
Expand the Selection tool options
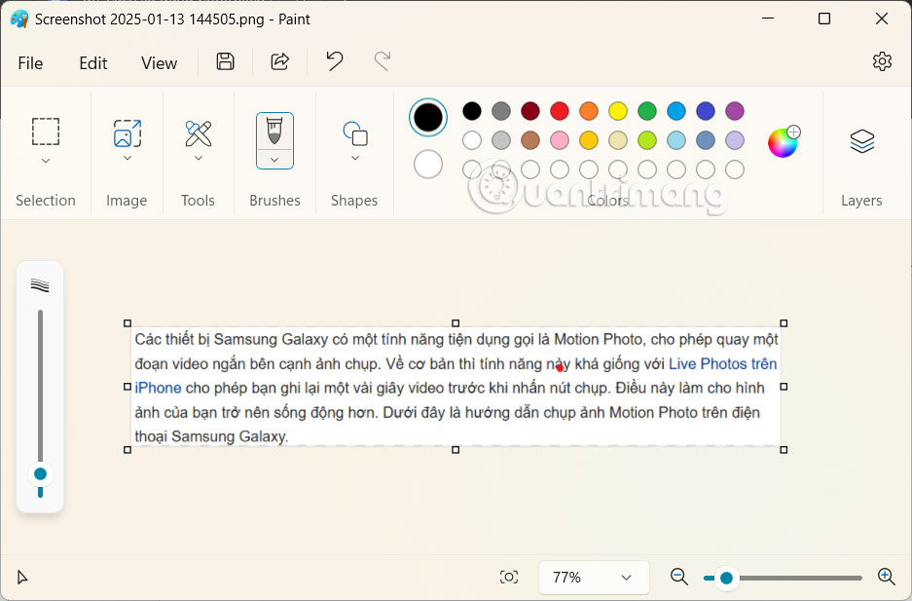pos(46,162)
